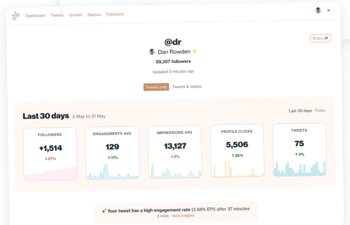The height and width of the screenshot is (225, 350).
Task: Click the high engagement rate notification text
Action: point(179,210)
